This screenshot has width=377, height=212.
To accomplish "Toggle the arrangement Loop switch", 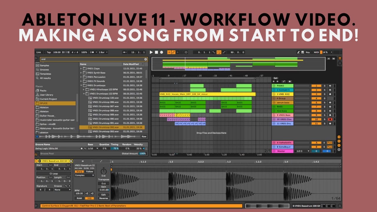I will 219,52.
